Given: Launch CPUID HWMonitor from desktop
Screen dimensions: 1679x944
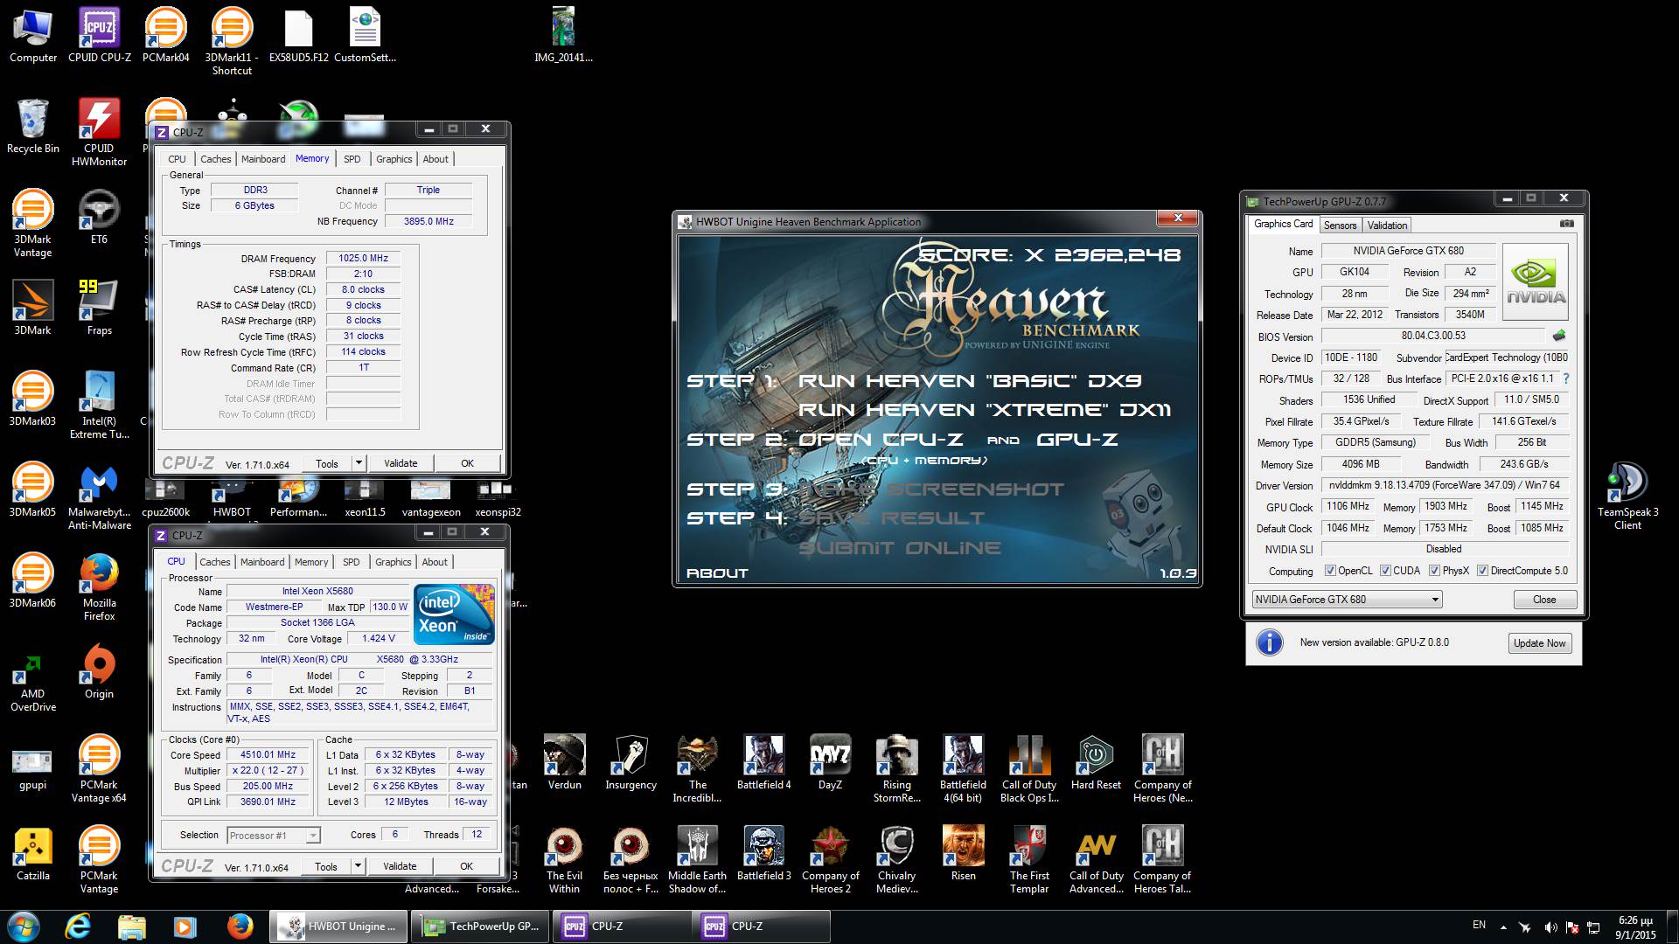Looking at the screenshot, I should [x=99, y=132].
